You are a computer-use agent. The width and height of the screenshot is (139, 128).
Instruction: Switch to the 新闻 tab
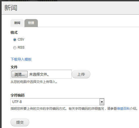pyautogui.click(x=17, y=23)
